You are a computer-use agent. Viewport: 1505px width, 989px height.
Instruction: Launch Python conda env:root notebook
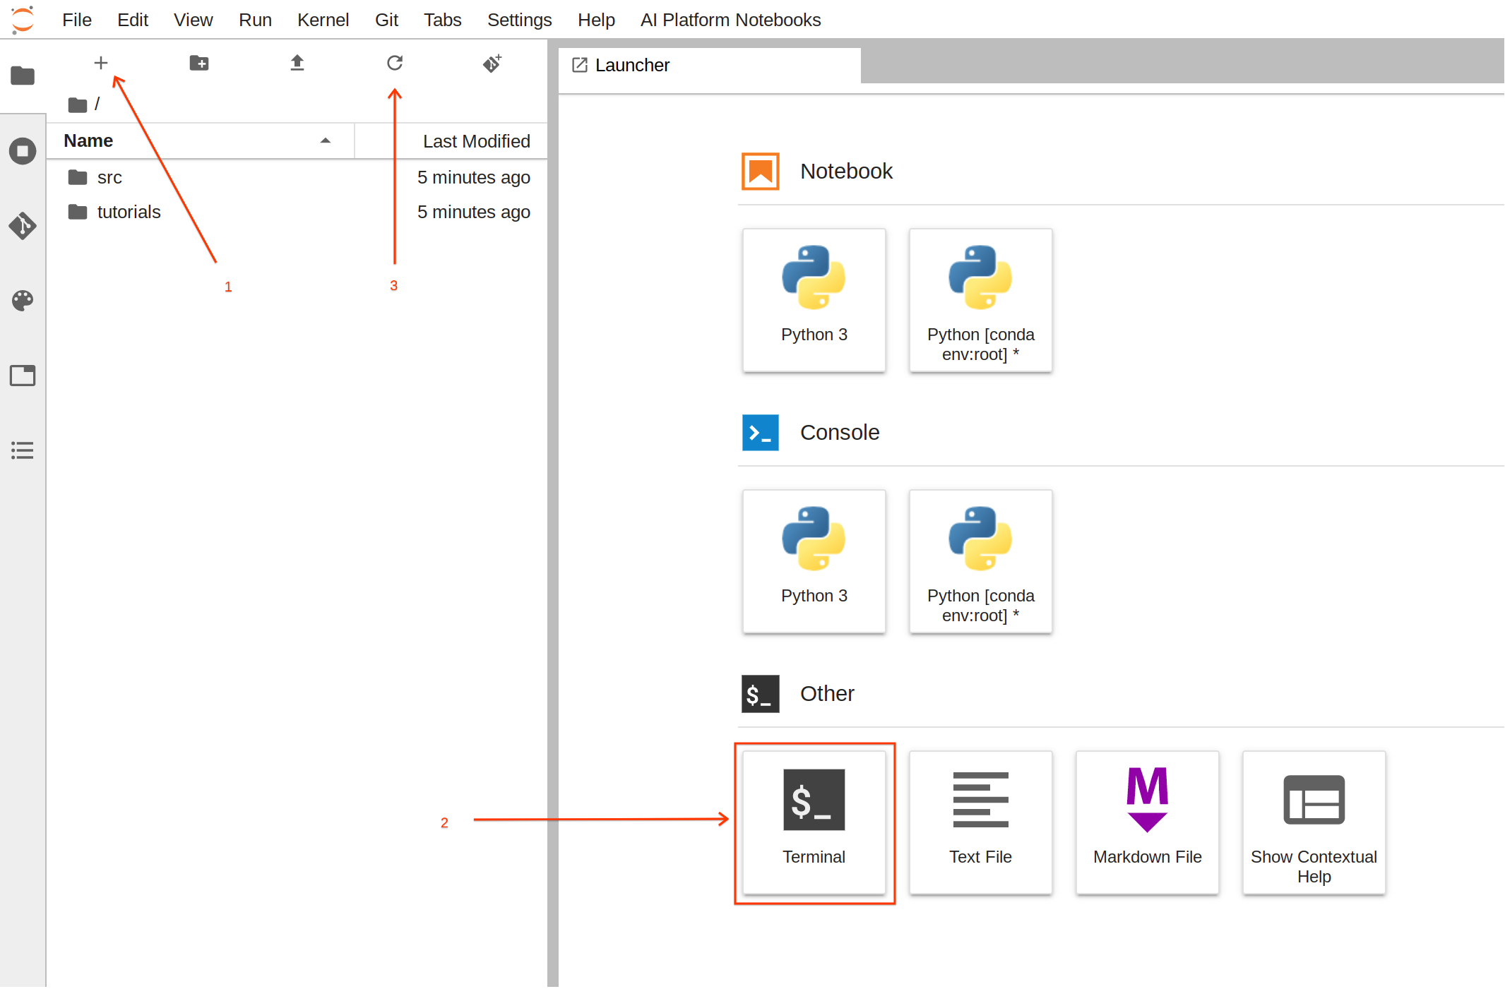(x=981, y=300)
